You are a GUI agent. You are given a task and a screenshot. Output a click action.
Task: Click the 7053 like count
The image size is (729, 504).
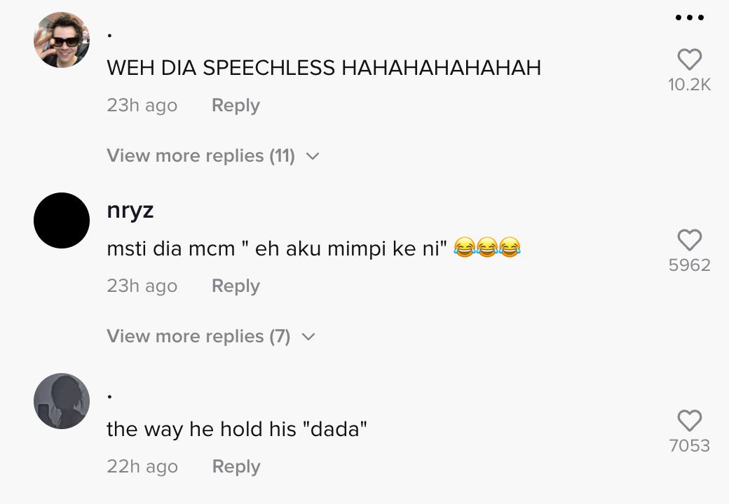coord(690,446)
